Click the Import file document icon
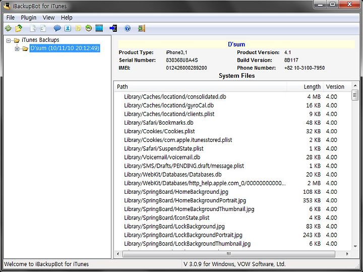Screen dimensions: 363x272 [43, 28]
